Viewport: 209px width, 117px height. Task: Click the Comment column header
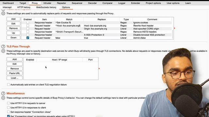(x=152, y=19)
